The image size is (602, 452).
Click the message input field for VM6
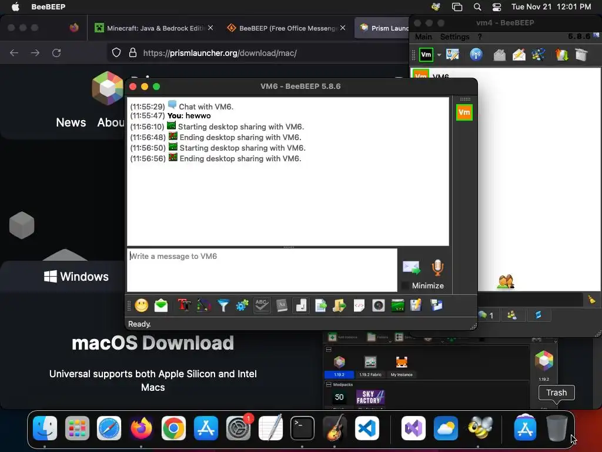[x=262, y=270]
